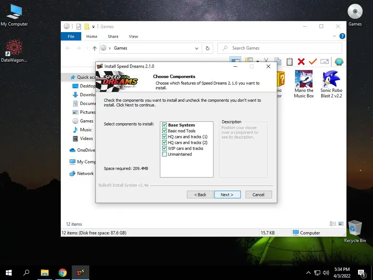Go up one folder level
The image size is (373, 280).
click(x=95, y=48)
